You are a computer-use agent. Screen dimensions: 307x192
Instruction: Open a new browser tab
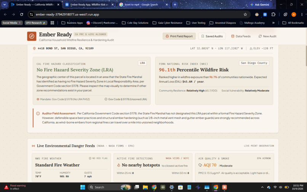click(175, 5)
